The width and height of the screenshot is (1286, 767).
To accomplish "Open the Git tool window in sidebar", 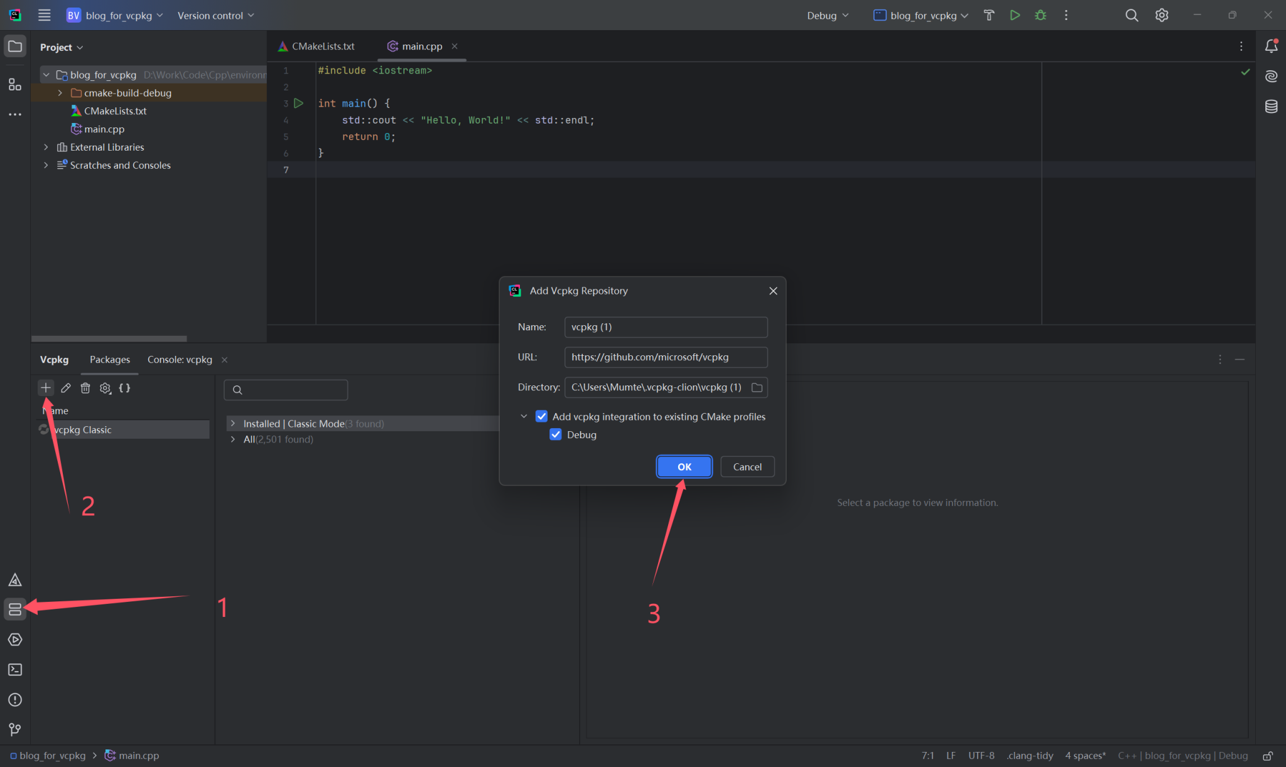I will click(14, 729).
